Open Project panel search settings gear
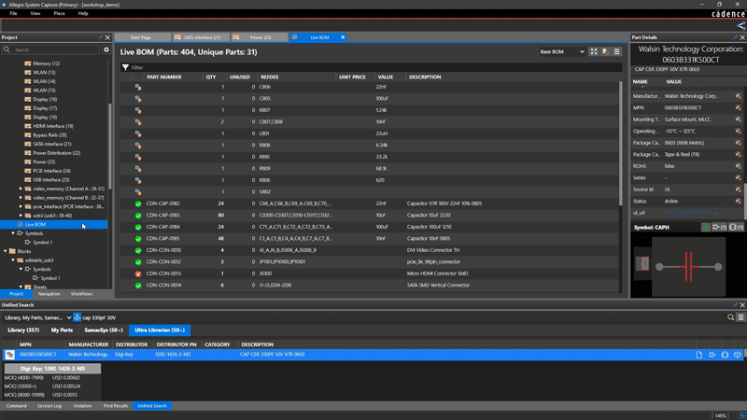 [x=106, y=49]
